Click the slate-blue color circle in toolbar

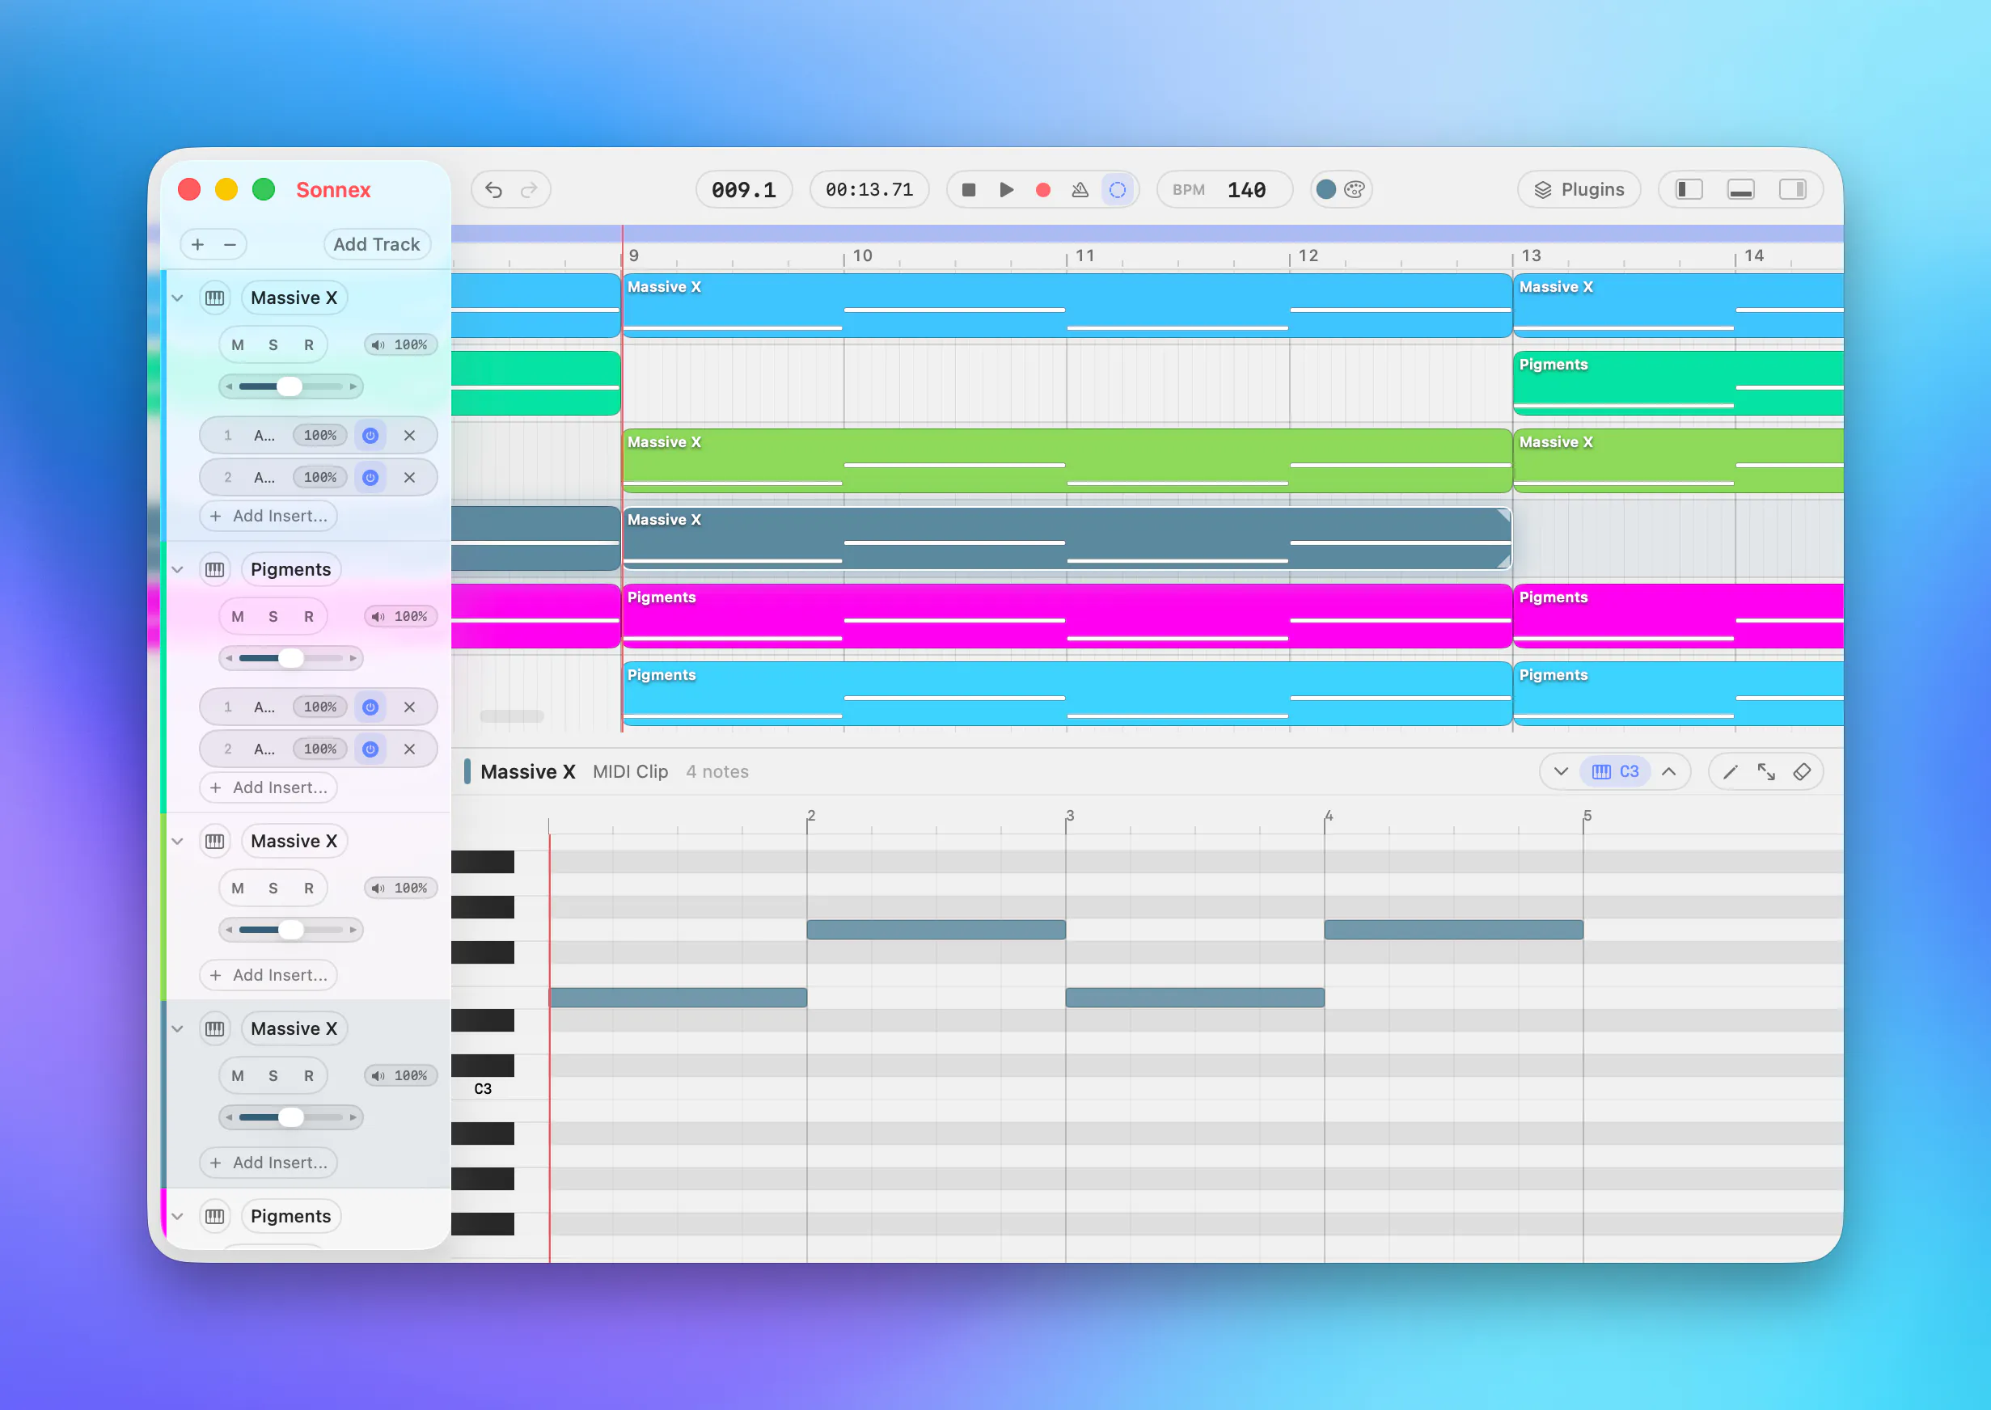[x=1326, y=189]
